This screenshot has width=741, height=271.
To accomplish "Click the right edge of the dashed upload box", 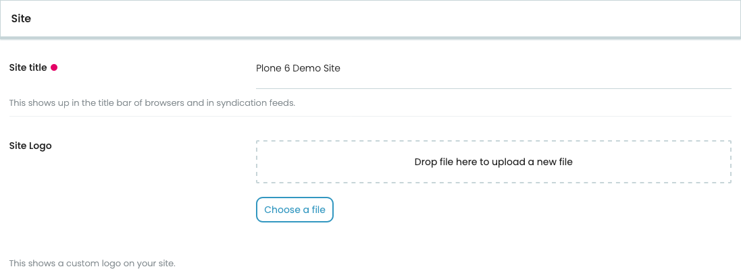I will [x=731, y=162].
